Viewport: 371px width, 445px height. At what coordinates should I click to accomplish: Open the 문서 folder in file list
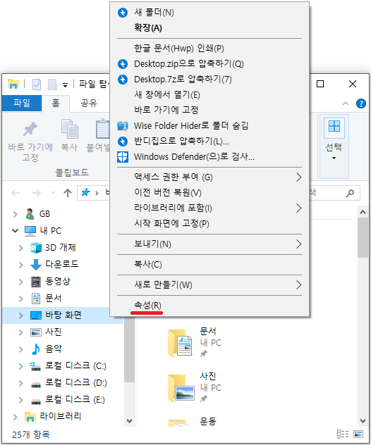(195, 343)
